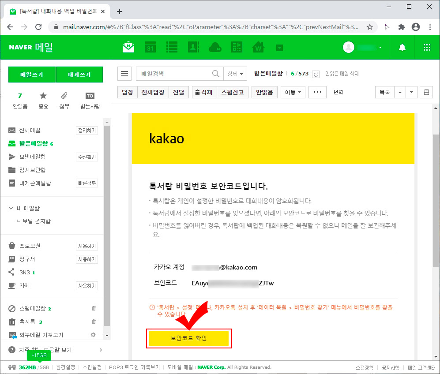Screen dimensions: 440x374
Task: Open 스팸메일함 spam folder
Action: pos(32,308)
